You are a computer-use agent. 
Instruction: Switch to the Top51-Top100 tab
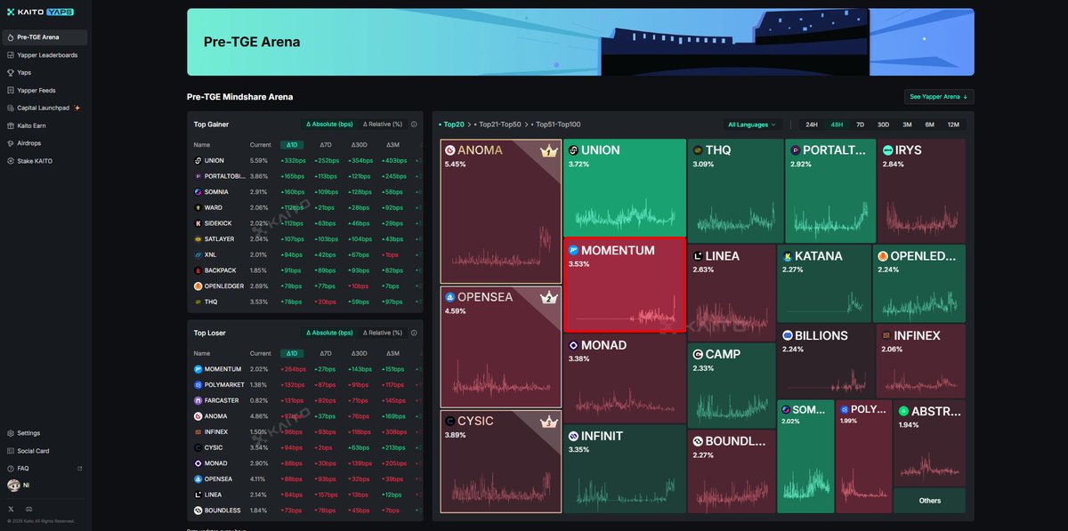[556, 125]
